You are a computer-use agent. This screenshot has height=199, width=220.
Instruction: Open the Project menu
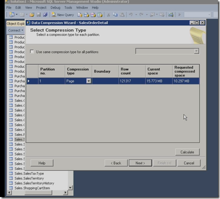41,7
